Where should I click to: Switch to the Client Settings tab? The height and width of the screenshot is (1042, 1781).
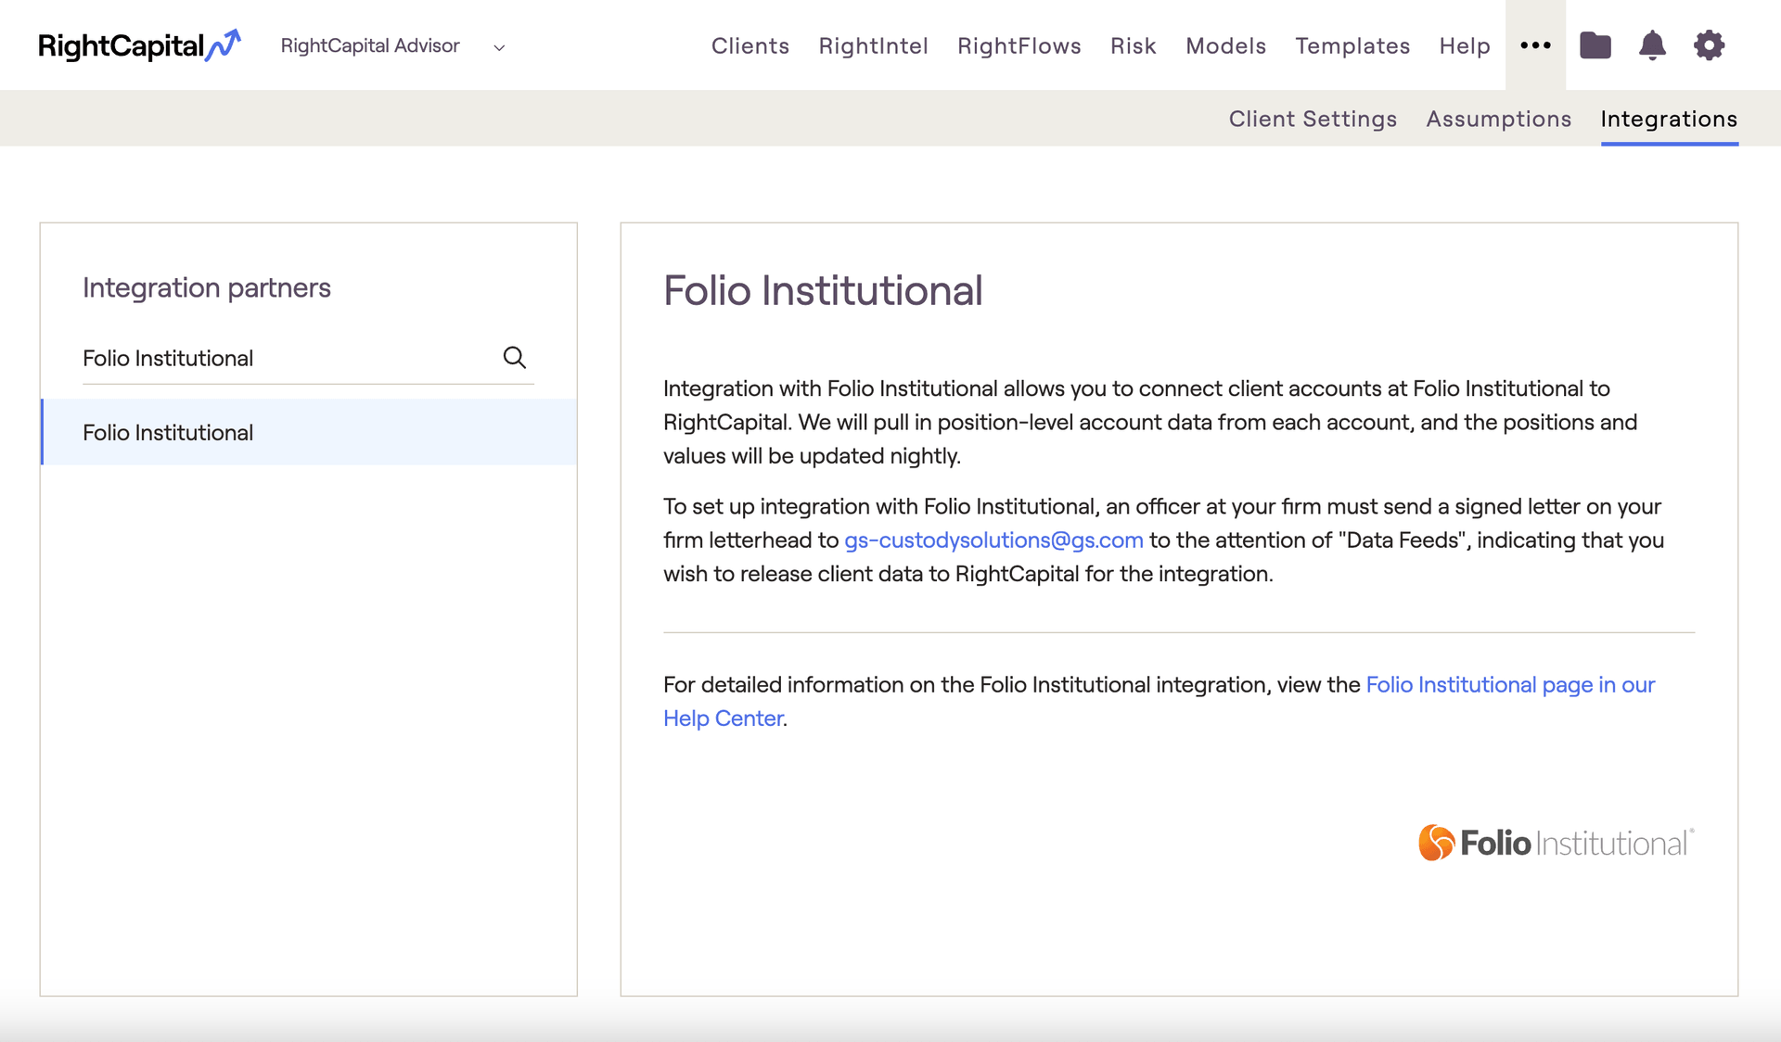[1313, 119]
